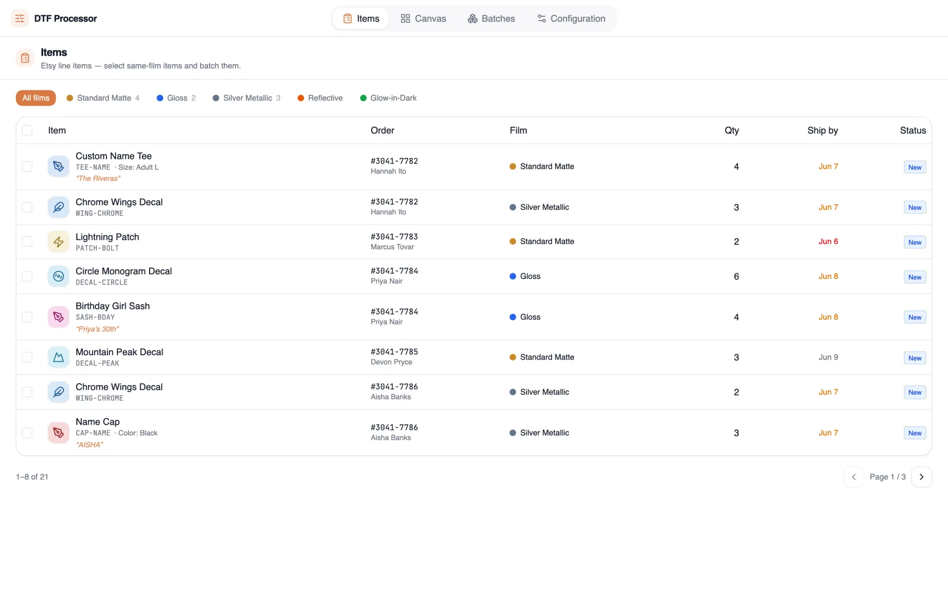Screen dimensions: 948x592
Task: Open the Canvas tab
Action: point(423,18)
